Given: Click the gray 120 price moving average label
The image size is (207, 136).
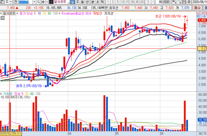Looking at the screenshot, I should 55,13.
